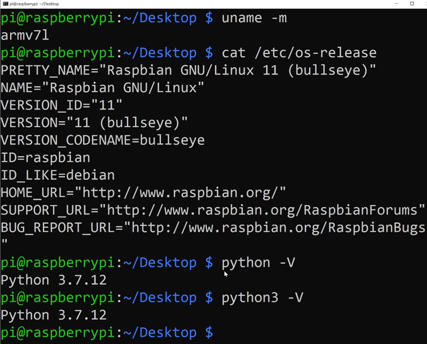Click the 'python3 -V' command text
The height and width of the screenshot is (344, 427).
[x=262, y=298]
